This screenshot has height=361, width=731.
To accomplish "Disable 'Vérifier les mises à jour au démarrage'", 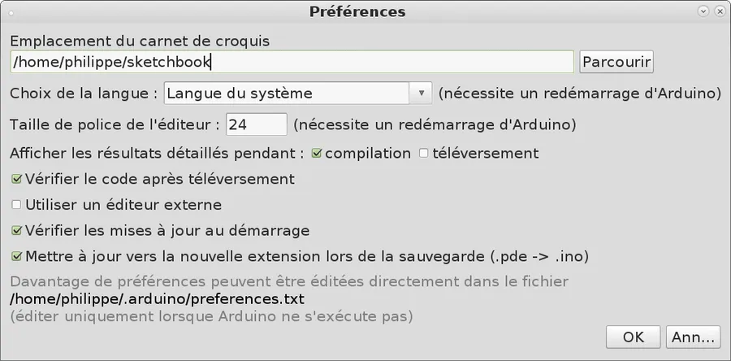I will pyautogui.click(x=17, y=230).
